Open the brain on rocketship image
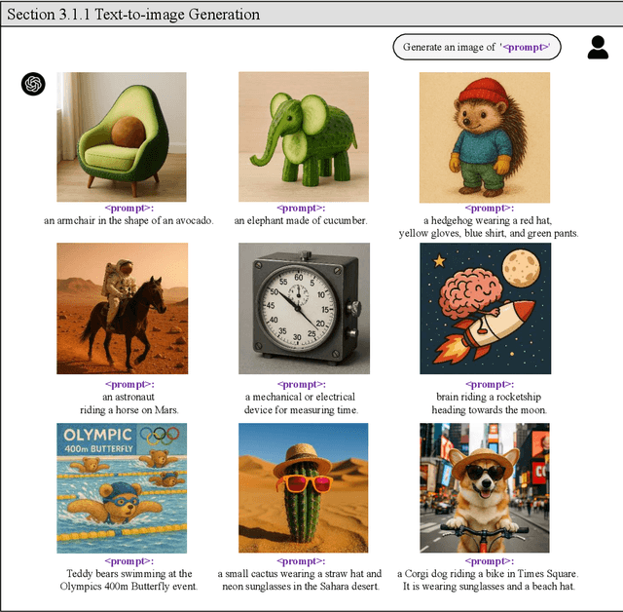Screen dimensions: 623x612 coord(485,309)
